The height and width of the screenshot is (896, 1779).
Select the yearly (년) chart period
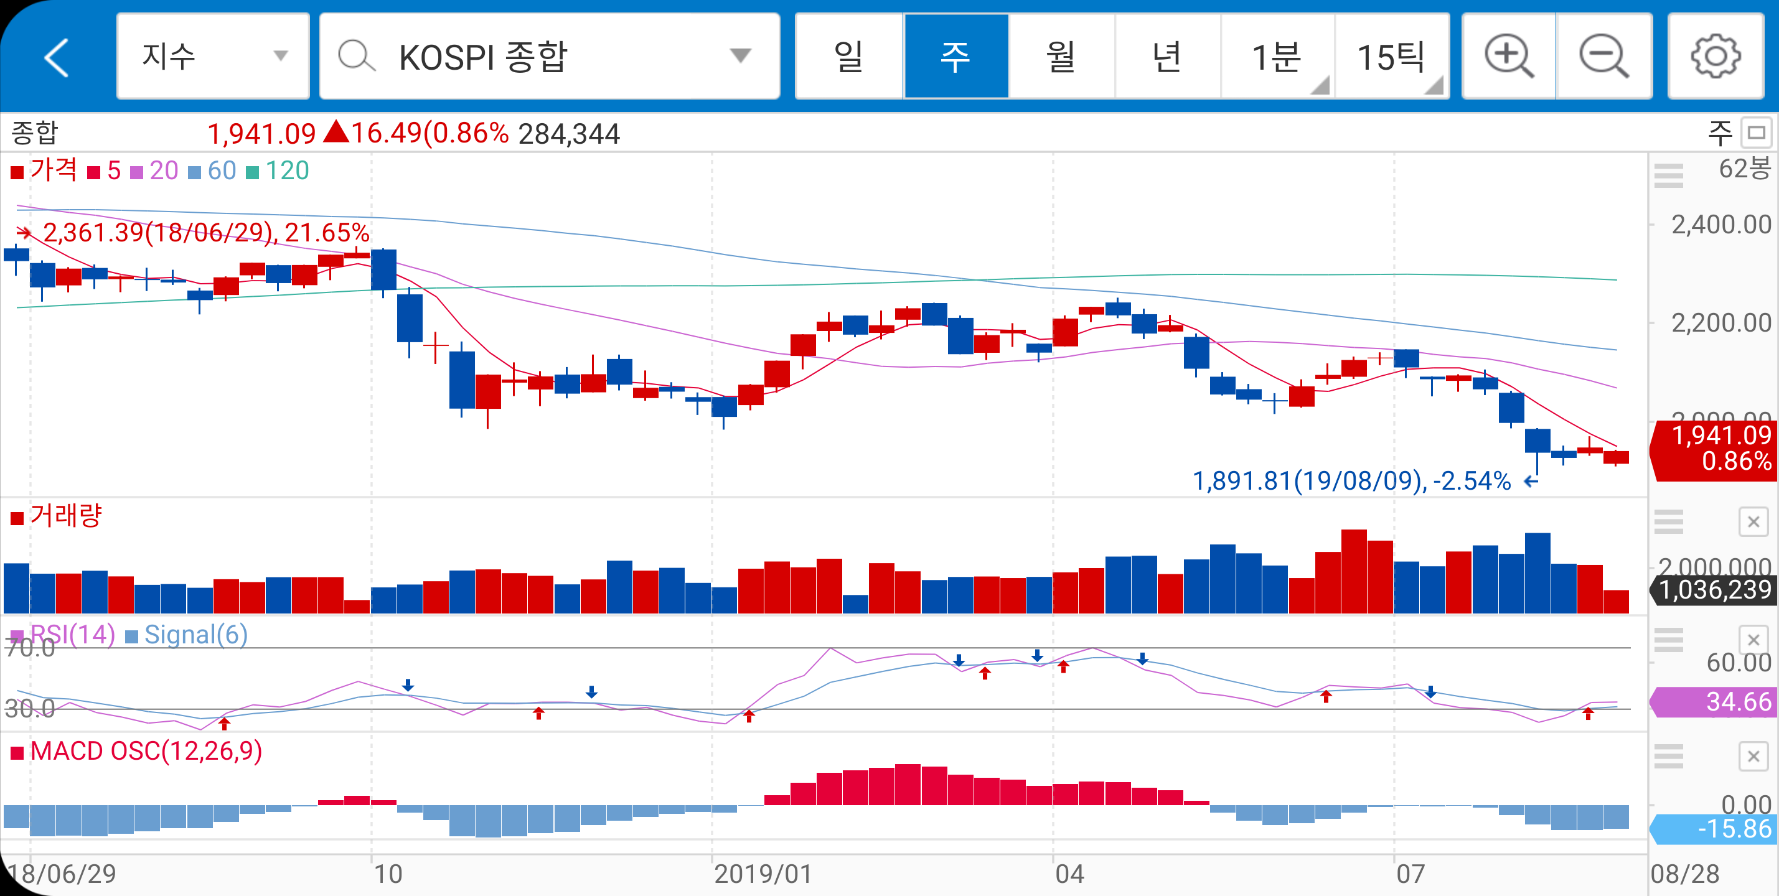1167,57
